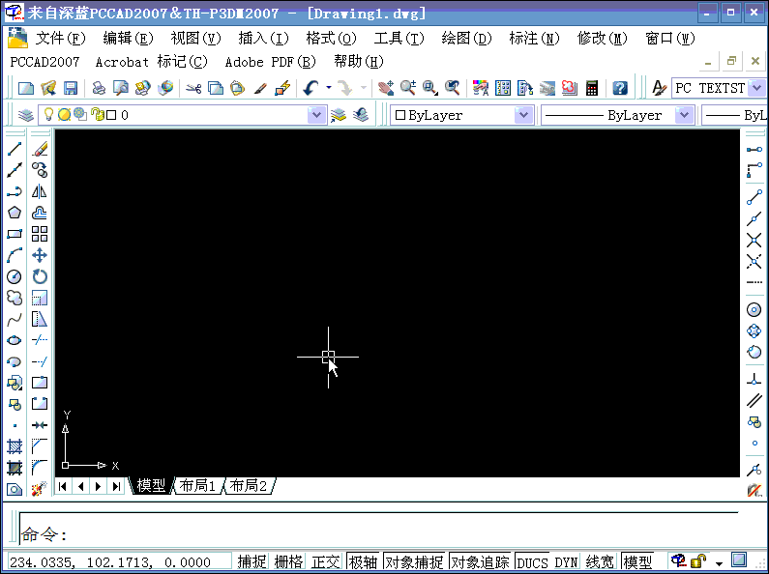Toggle 极轴 polar tracking in status bar
The height and width of the screenshot is (574, 769).
pos(364,561)
